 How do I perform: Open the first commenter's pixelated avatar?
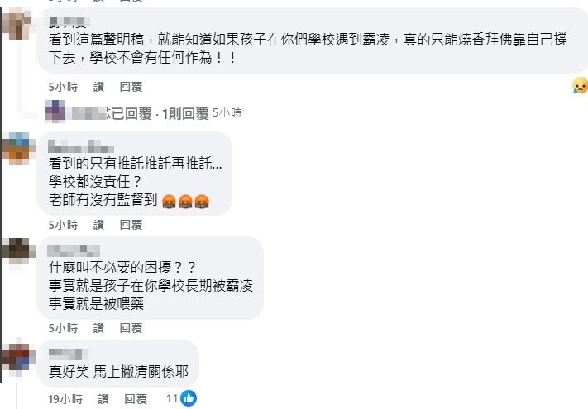point(16,25)
